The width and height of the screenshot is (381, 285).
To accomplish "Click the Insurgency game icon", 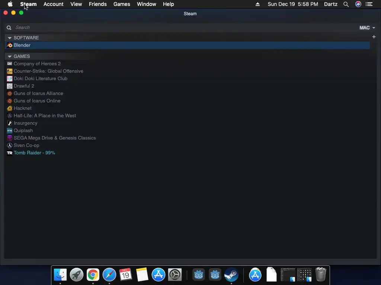I will tap(9, 123).
